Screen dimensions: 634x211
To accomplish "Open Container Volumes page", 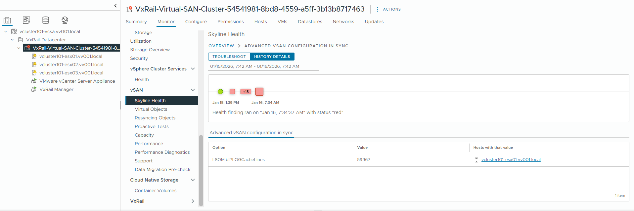I will tap(156, 190).
